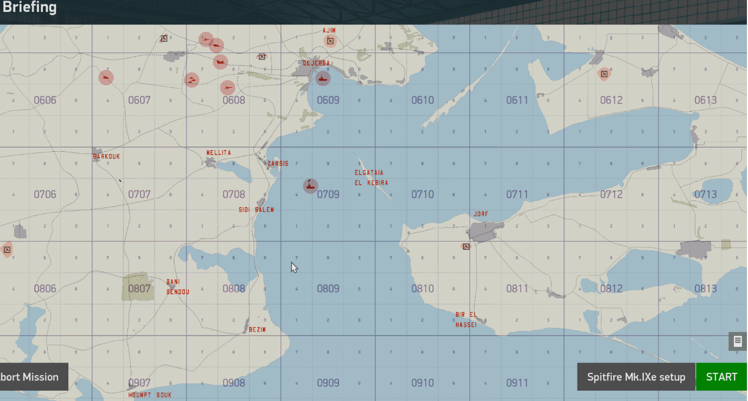Click the Zarsis town label
Viewport: 748px width, 401px height.
[277, 164]
